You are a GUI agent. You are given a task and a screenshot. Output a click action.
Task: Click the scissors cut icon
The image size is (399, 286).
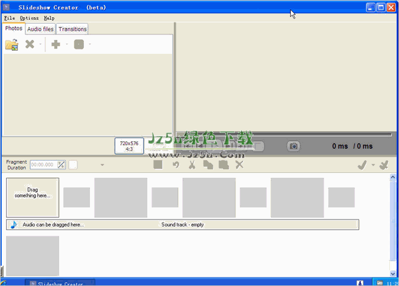click(x=192, y=164)
